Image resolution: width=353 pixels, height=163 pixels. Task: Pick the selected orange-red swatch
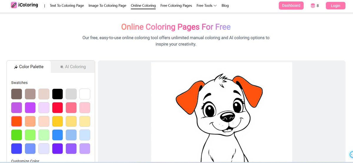click(16, 121)
